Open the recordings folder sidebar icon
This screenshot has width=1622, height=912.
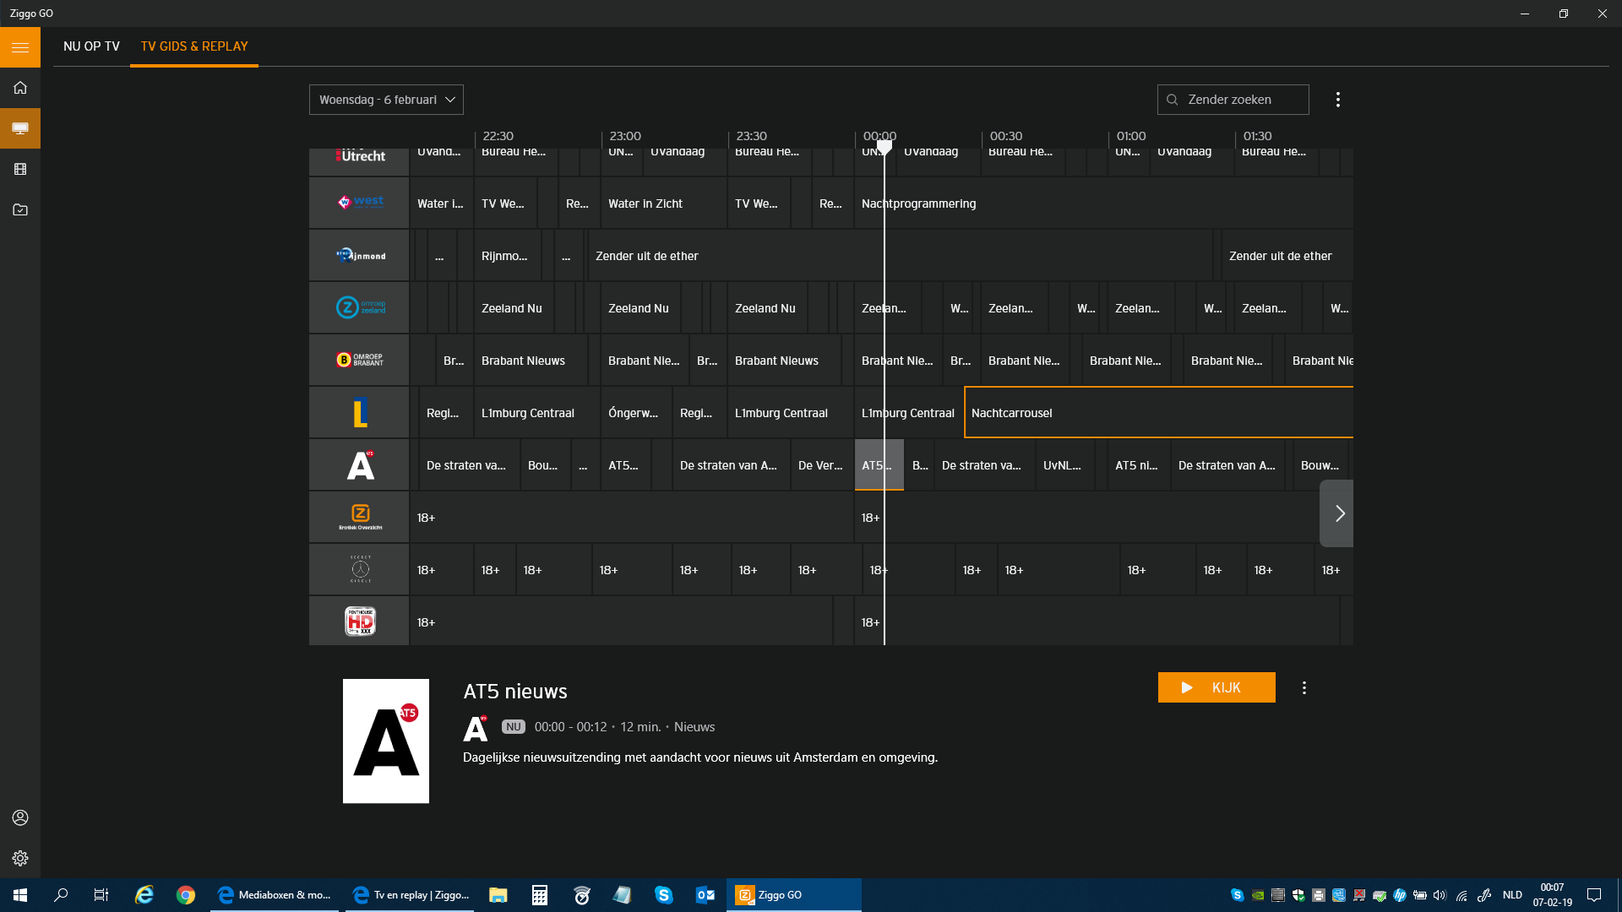[x=20, y=209]
